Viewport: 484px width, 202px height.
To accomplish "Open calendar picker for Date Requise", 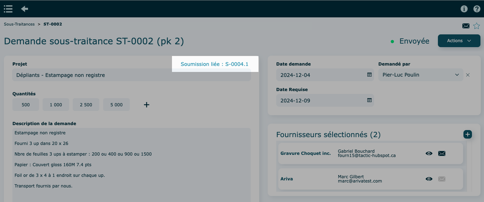I will (369, 100).
